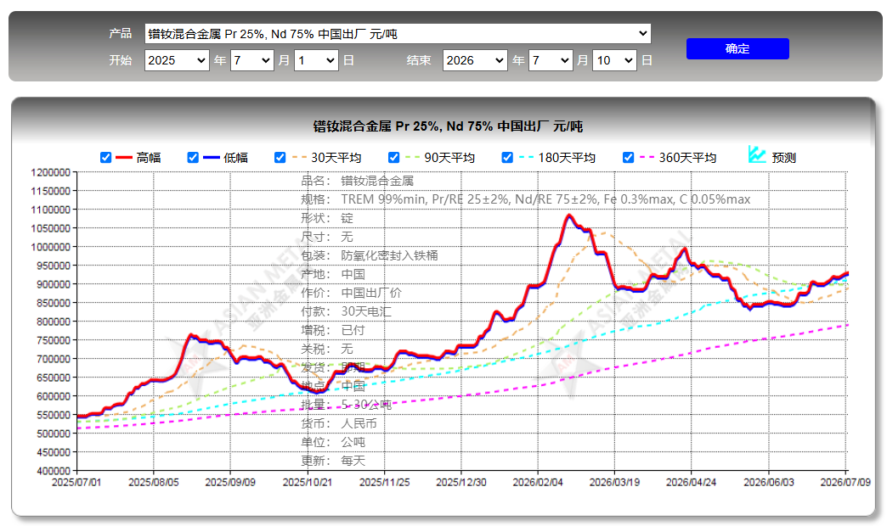Click the 货币 人民币 currency line
The height and width of the screenshot is (526, 887).
[339, 423]
